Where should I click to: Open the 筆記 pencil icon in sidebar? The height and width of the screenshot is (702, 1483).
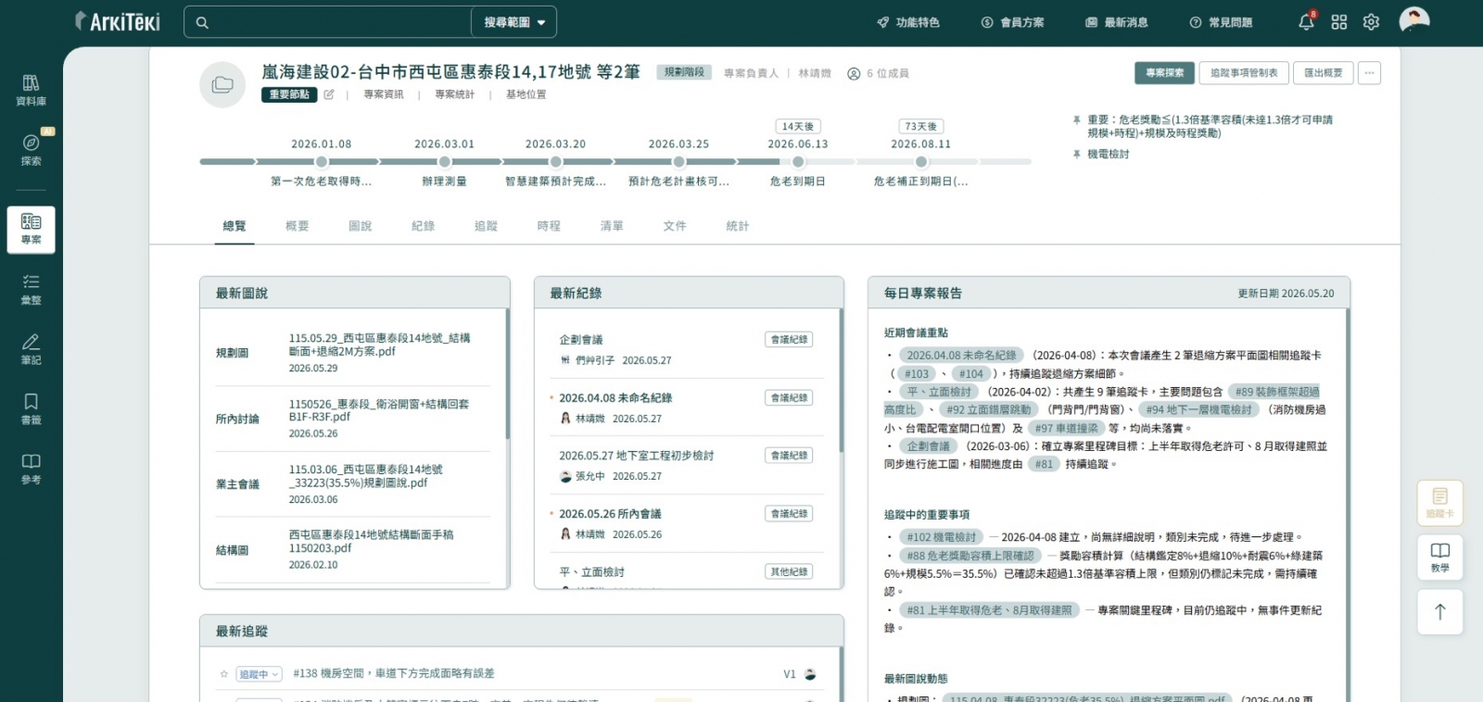[x=31, y=348]
